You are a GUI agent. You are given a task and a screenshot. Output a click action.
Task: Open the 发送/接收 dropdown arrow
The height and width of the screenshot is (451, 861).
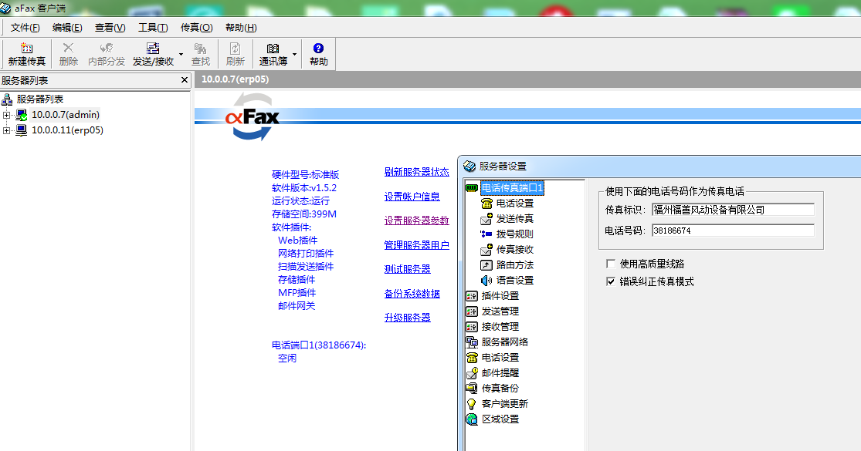click(x=181, y=54)
